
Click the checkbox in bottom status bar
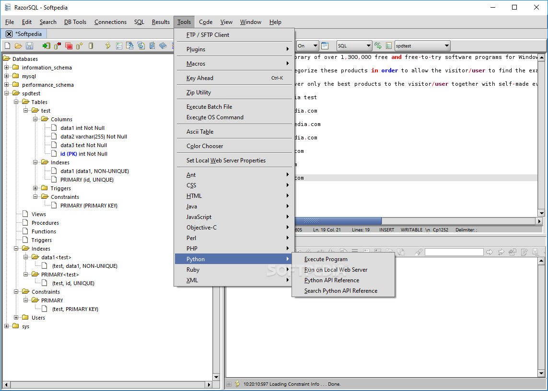point(229,384)
